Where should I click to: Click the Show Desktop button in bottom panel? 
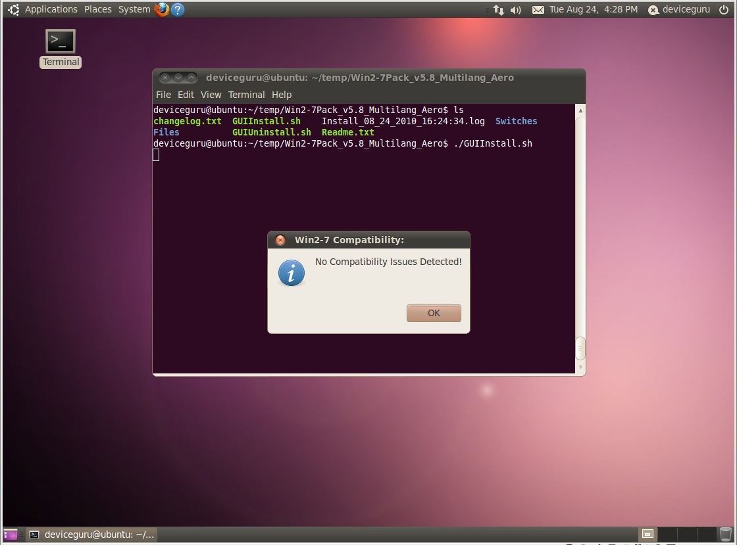tap(11, 534)
